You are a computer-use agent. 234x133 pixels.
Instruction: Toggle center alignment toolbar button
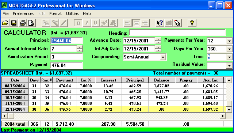[137, 23]
